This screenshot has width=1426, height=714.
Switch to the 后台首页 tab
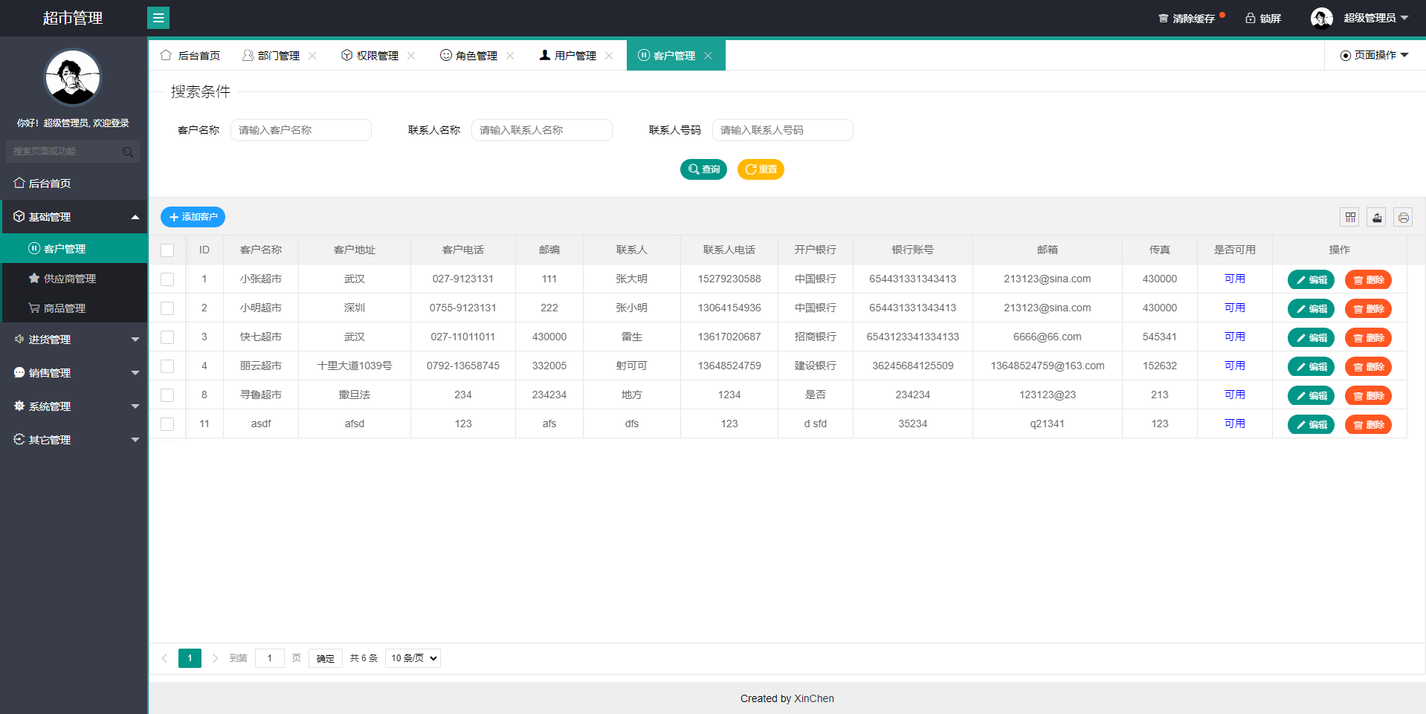tap(190, 56)
